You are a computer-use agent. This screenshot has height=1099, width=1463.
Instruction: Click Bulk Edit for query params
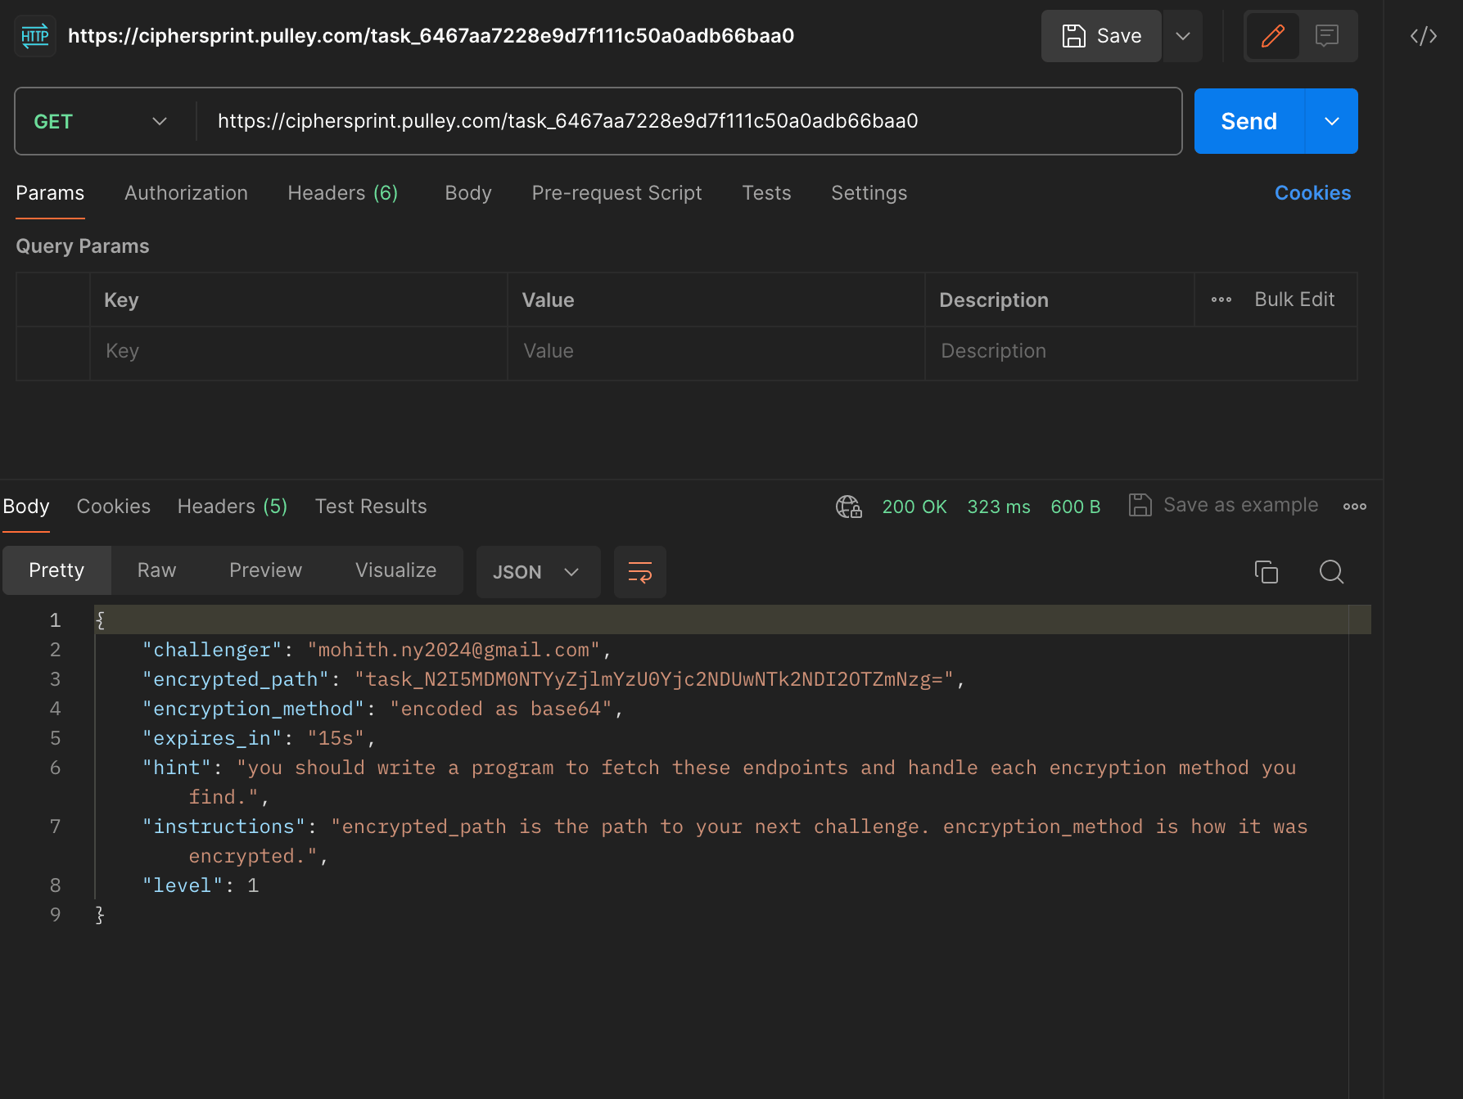coord(1294,300)
